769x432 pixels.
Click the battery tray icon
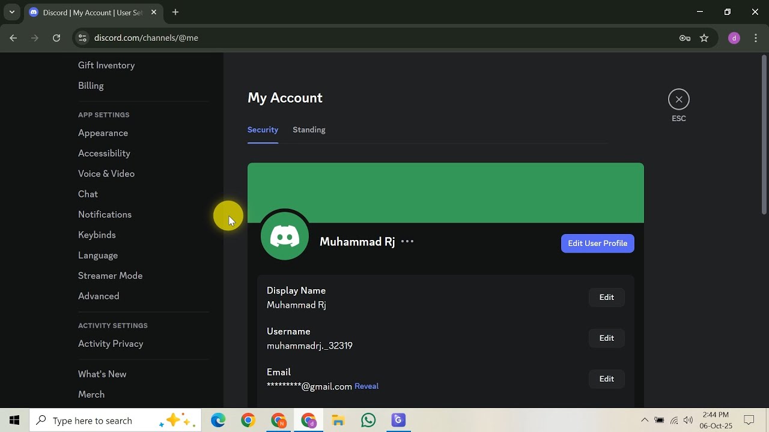coord(659,421)
